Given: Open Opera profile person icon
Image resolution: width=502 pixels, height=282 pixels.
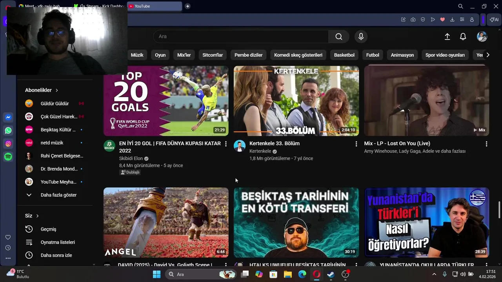Looking at the screenshot, I should (x=472, y=20).
